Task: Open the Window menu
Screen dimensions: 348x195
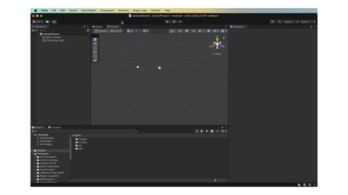Action: [x=156, y=10]
